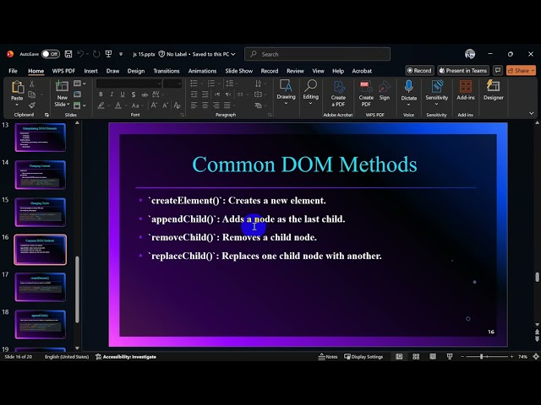Switch to Slide Sorter view
The height and width of the screenshot is (405, 541).
(x=416, y=357)
